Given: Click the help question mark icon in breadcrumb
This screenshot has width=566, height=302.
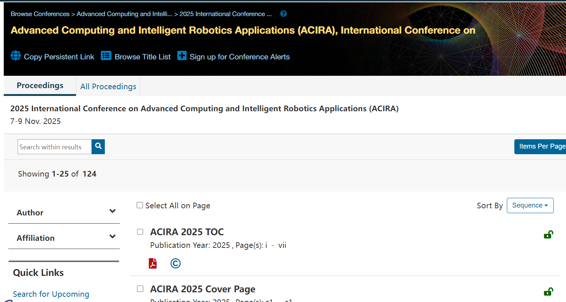Looking at the screenshot, I should [283, 14].
